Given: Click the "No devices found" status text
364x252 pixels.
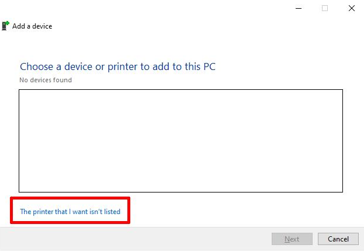Looking at the screenshot, I should point(46,80).
